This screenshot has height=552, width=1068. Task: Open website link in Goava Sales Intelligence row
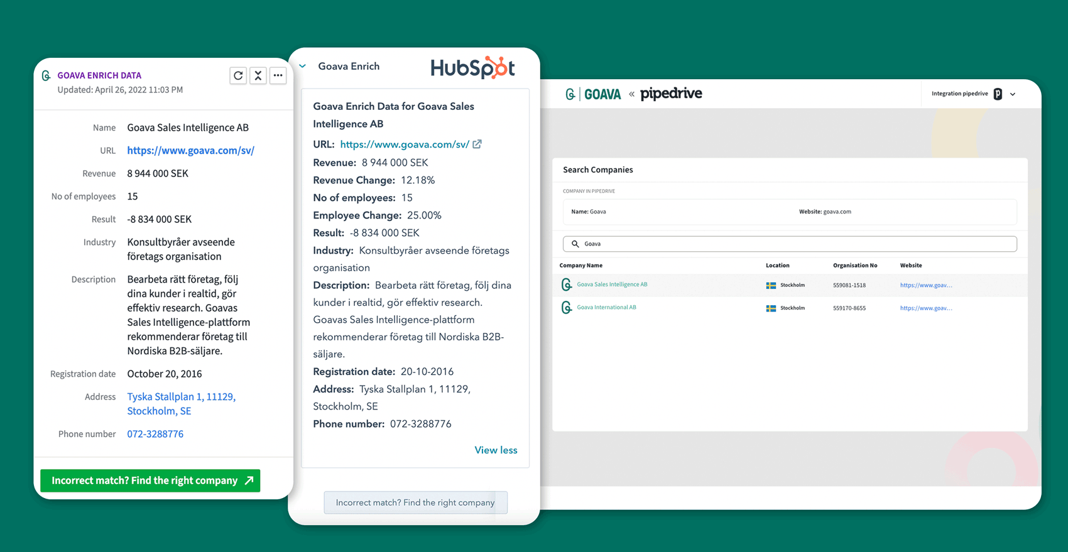(x=926, y=285)
